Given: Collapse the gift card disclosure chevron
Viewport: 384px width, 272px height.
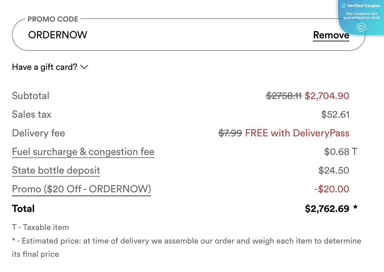Looking at the screenshot, I should [x=84, y=67].
